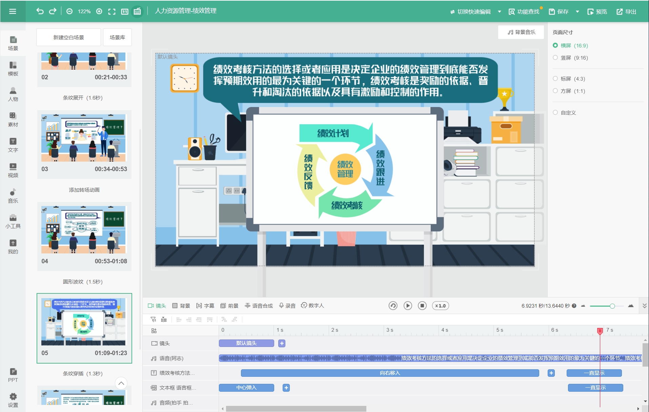The width and height of the screenshot is (649, 412).
Task: Open the 小工具 widgets panel
Action: click(13, 221)
